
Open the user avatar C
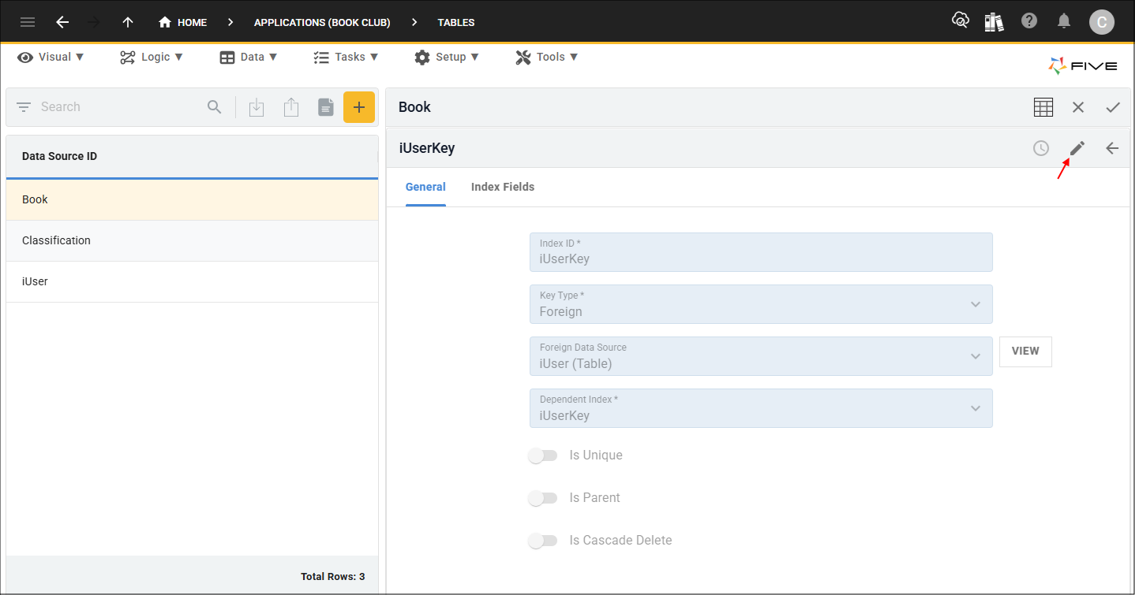click(x=1102, y=21)
